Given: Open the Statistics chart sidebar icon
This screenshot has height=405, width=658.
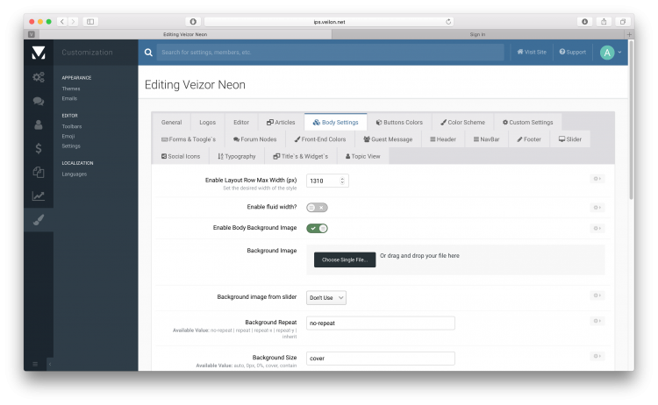Looking at the screenshot, I should coord(39,195).
